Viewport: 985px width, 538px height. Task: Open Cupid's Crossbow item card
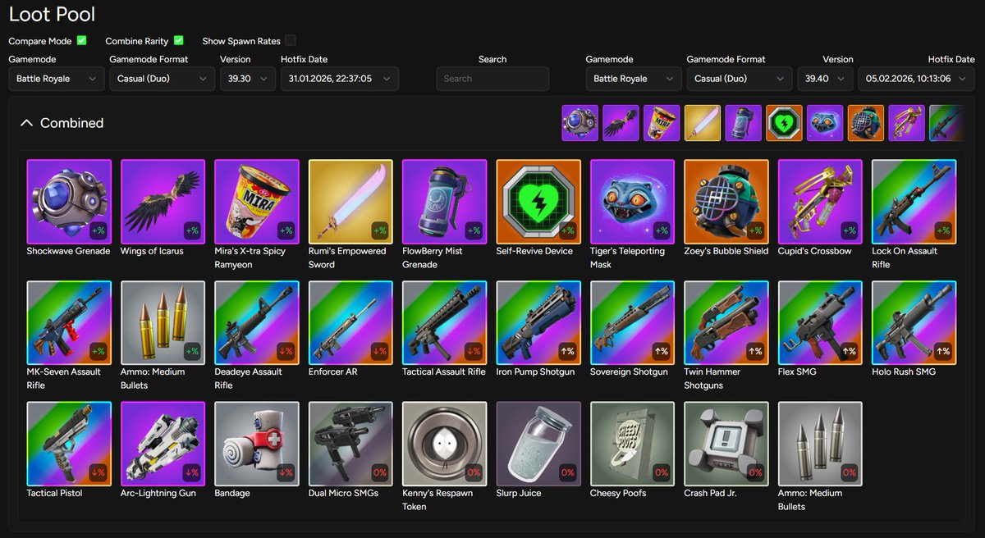(x=821, y=202)
